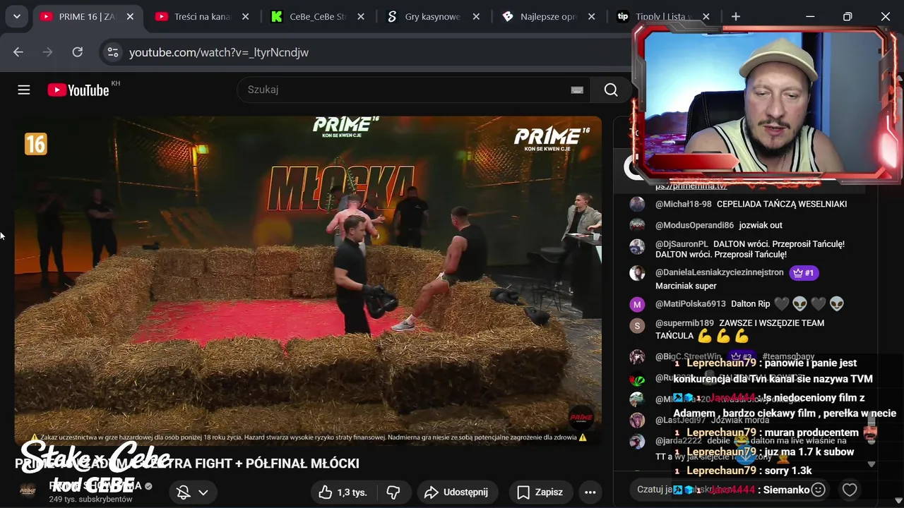The width and height of the screenshot is (904, 508).
Task: Click the video player to pause
Action: [x=308, y=280]
